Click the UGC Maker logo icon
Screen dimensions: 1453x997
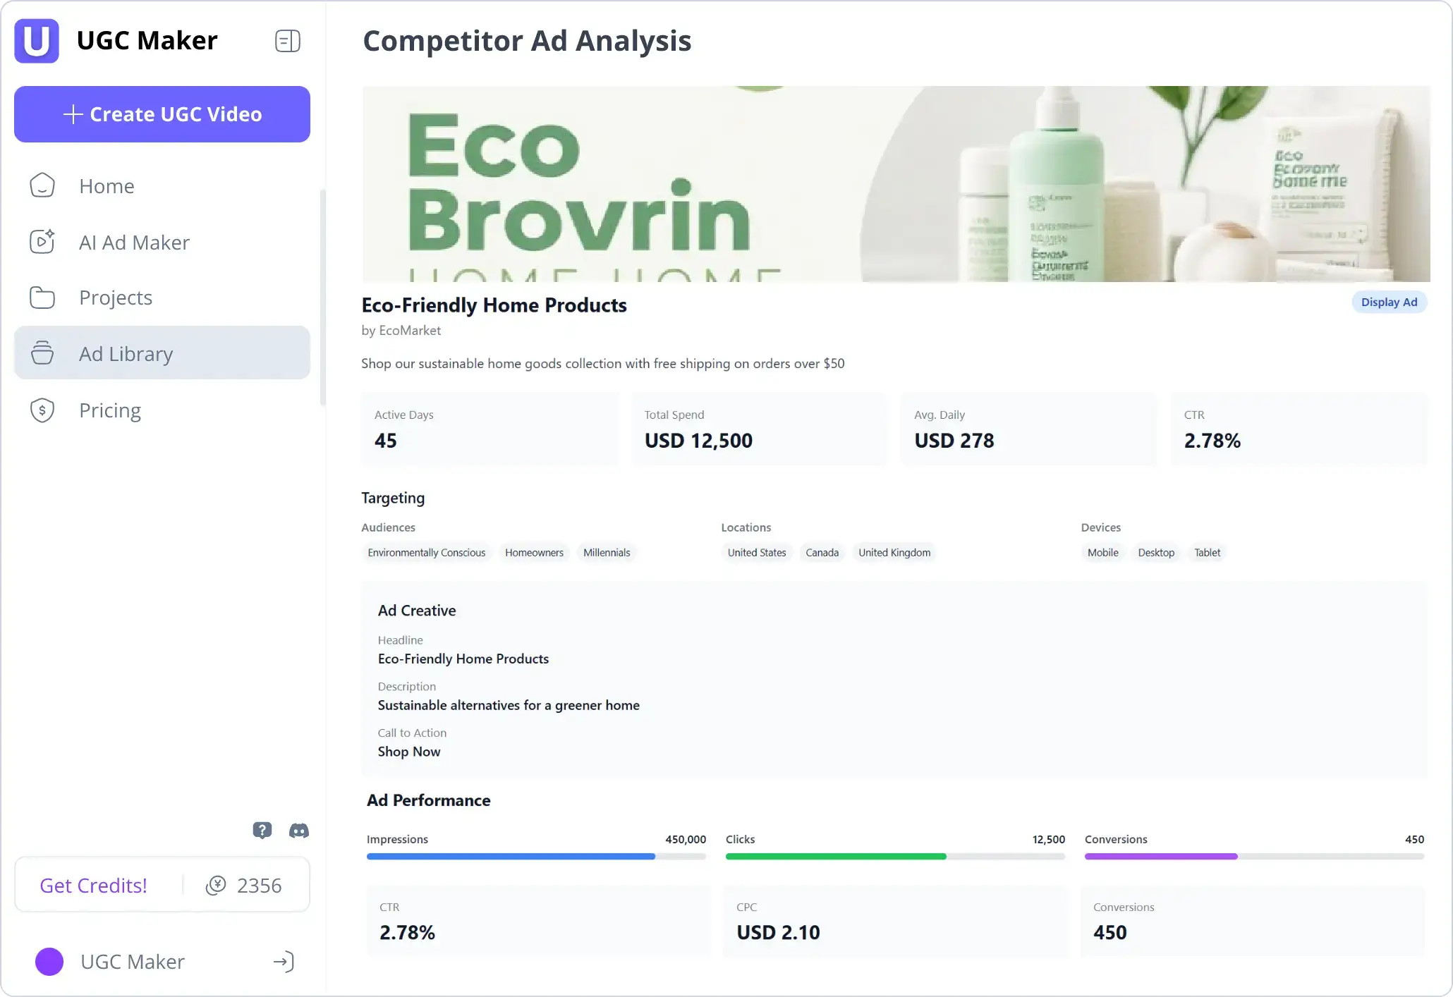click(37, 41)
